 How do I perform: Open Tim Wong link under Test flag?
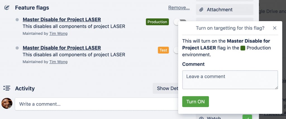coord(58,62)
